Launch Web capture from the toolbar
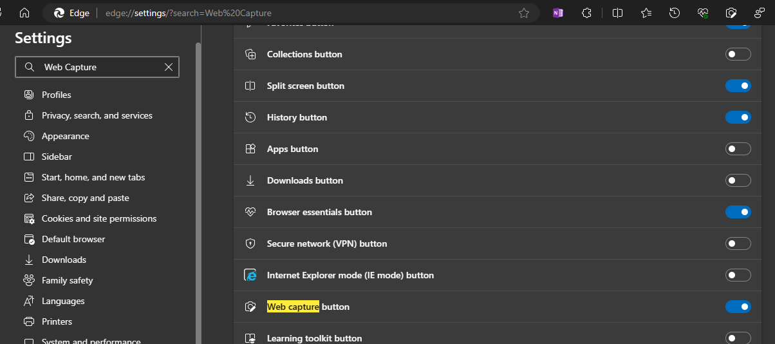 point(731,13)
